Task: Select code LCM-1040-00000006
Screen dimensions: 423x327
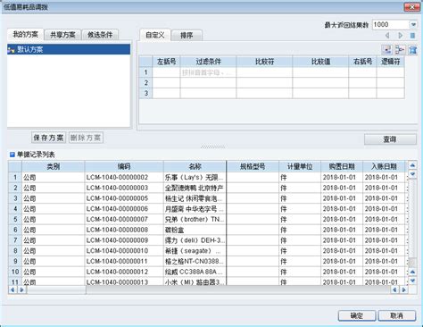Action: pos(124,209)
